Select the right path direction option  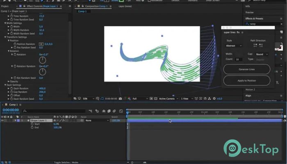261,45
